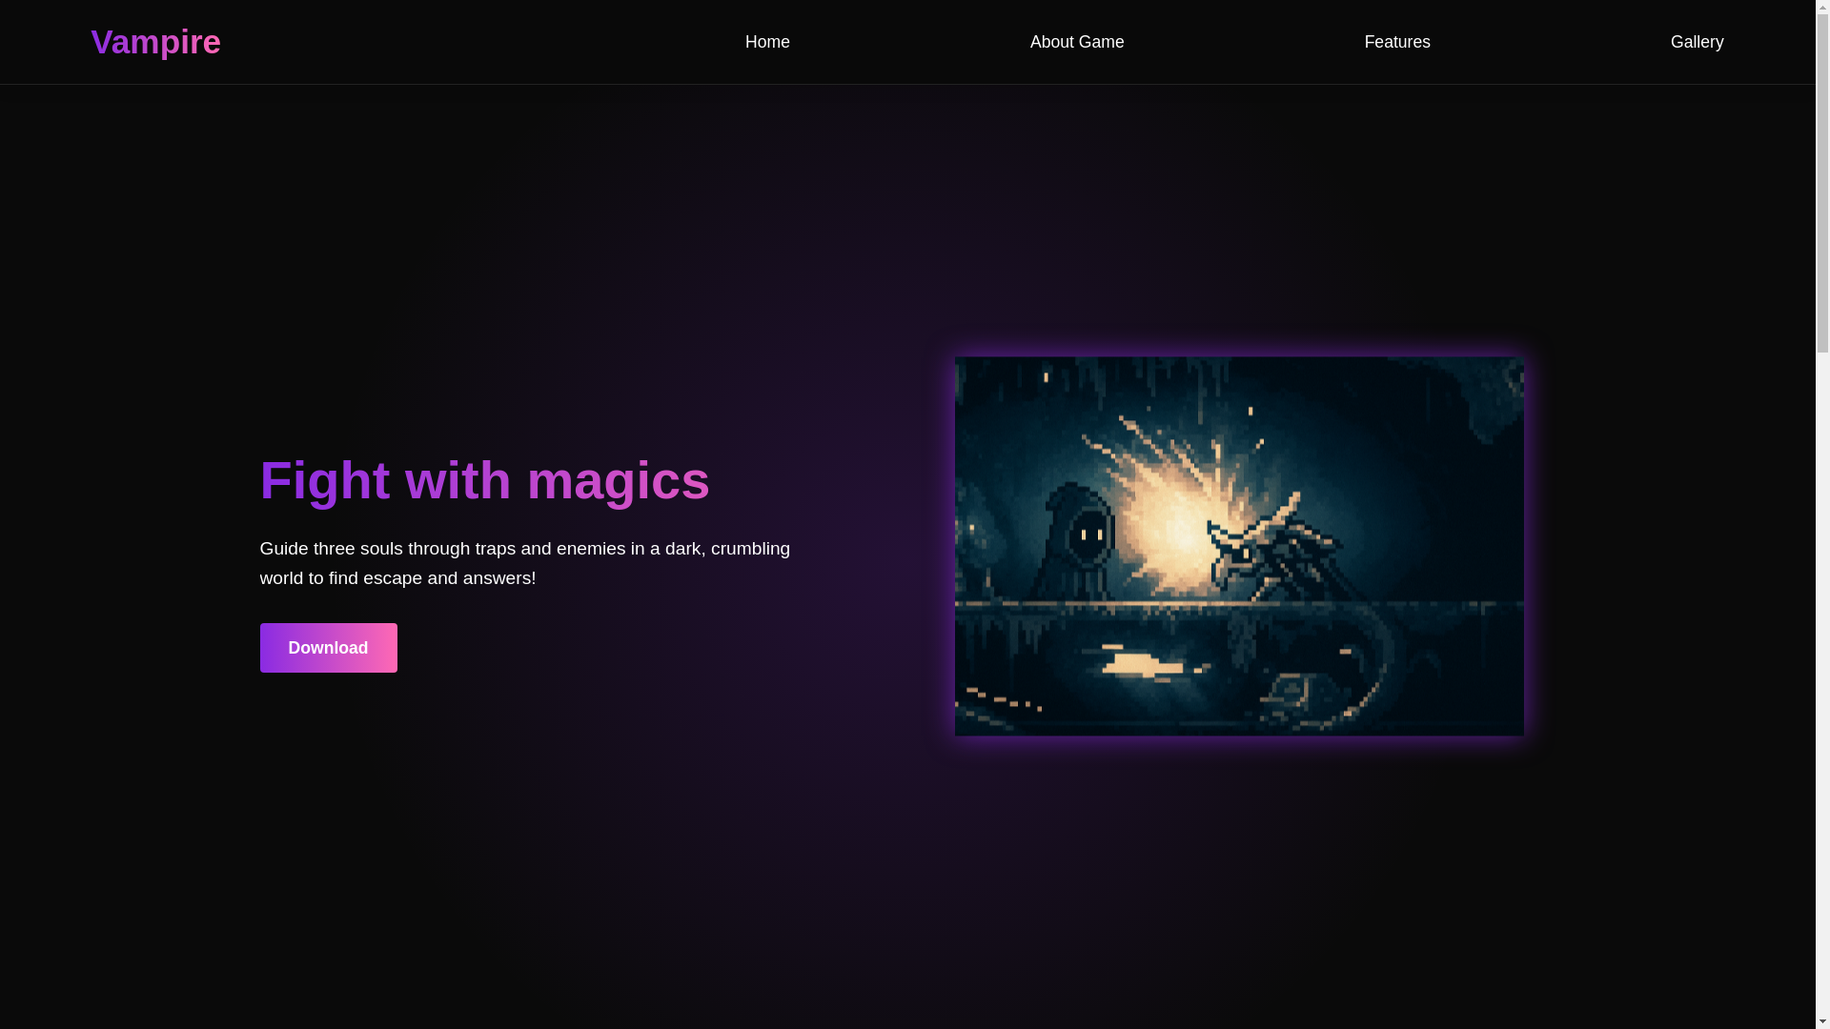Click the 'escape and answers!' text line

coord(448,578)
